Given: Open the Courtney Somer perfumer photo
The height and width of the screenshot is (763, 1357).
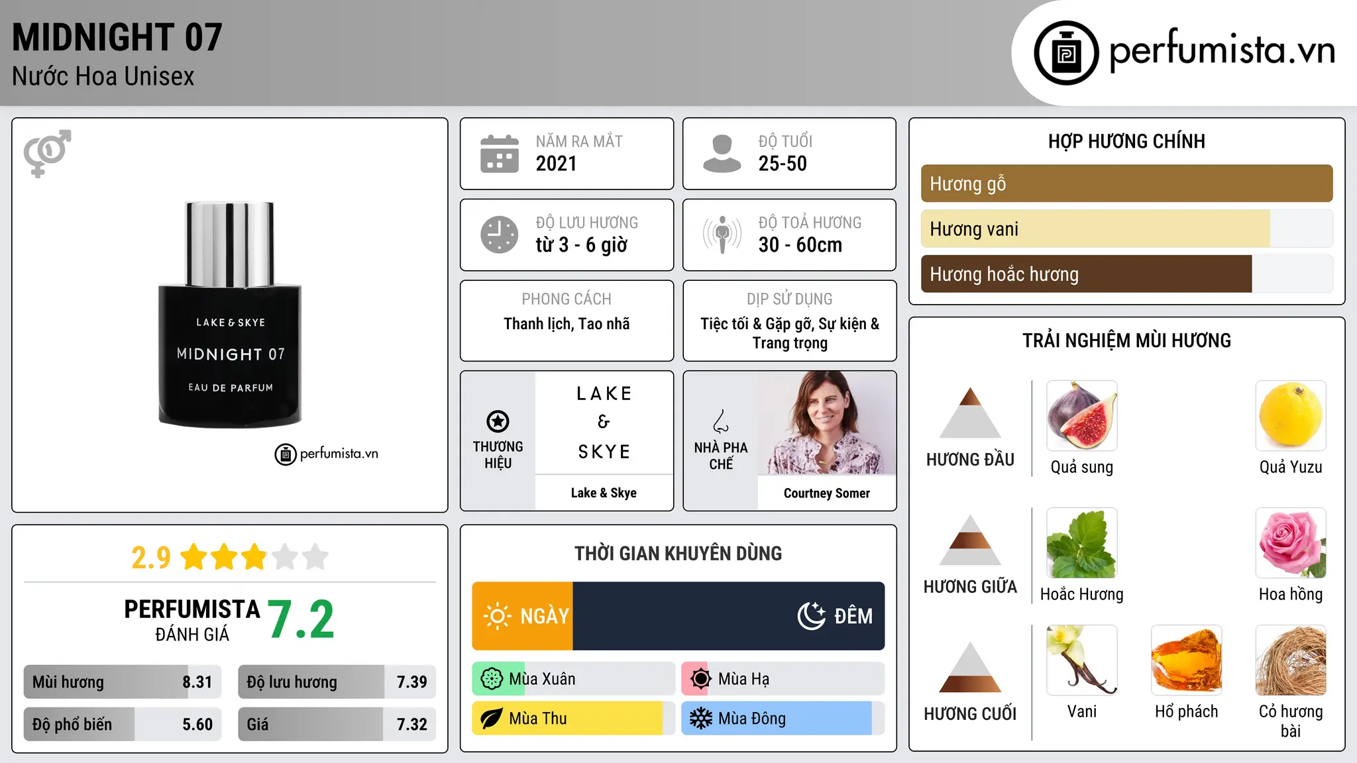Looking at the screenshot, I should tap(827, 423).
